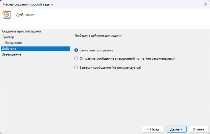210x134 pixels.
Task: Cancel the wizard via 'Отмена'
Action: point(198,129)
